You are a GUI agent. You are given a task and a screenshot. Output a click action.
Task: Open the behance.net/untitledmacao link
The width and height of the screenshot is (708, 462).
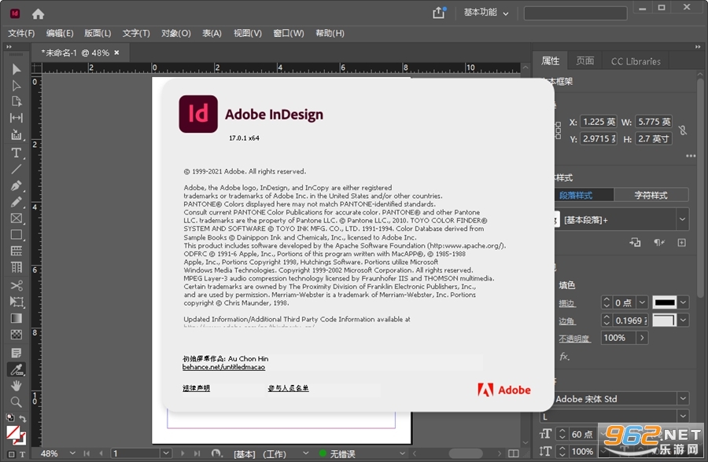[x=223, y=367]
